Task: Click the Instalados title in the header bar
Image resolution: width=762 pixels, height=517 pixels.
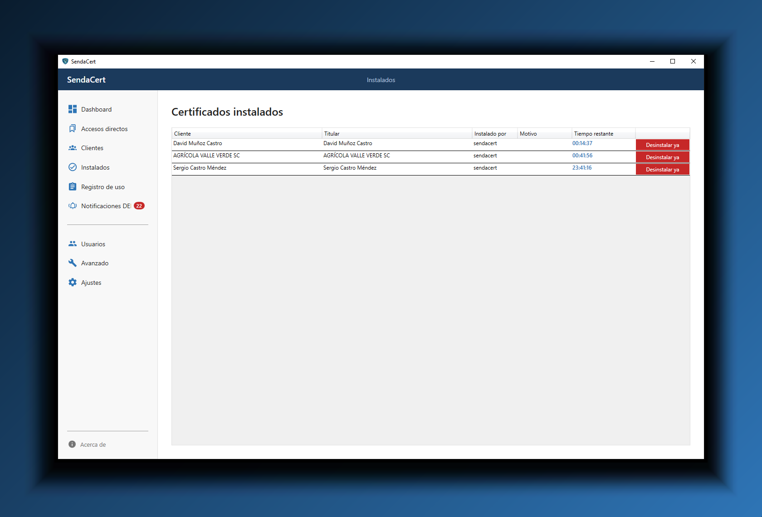Action: click(381, 80)
